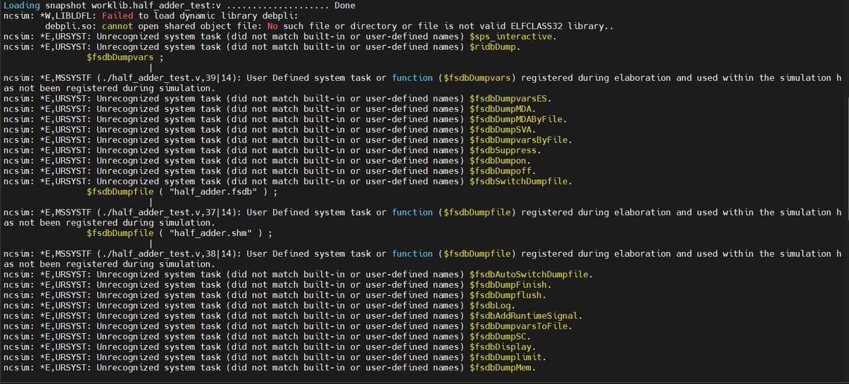849x384 pixels.
Task: Click the '$fsdbDumpon' task name
Action: tap(497, 160)
